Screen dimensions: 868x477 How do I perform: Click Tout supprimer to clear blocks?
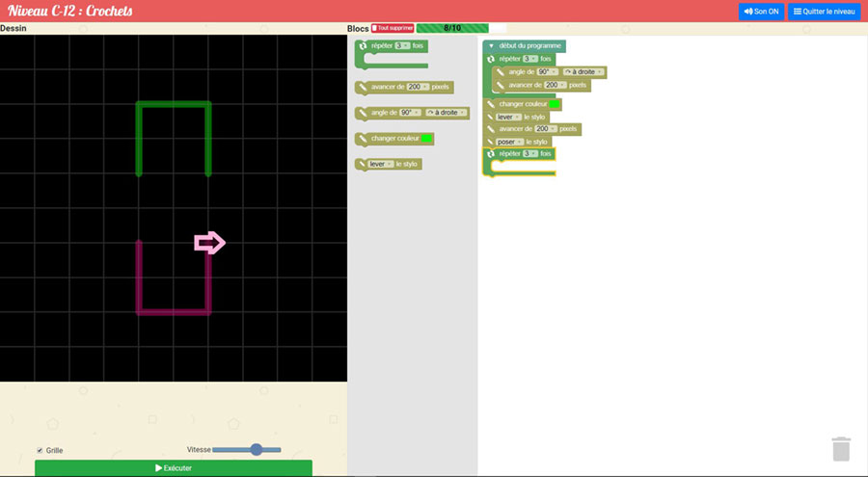(x=393, y=29)
